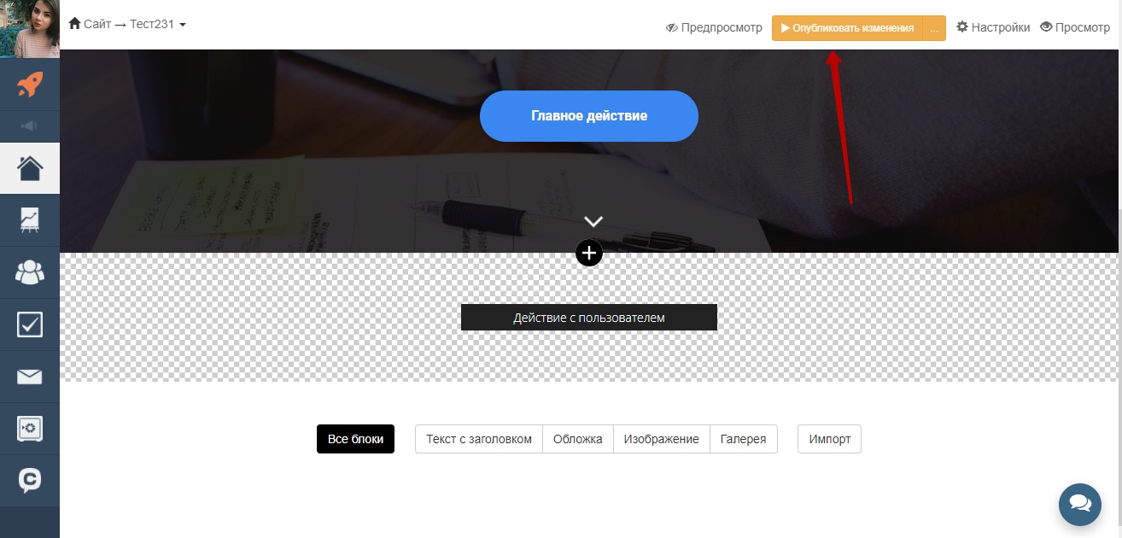
Task: Open the chart presentation sidebar icon
Action: pyautogui.click(x=30, y=220)
